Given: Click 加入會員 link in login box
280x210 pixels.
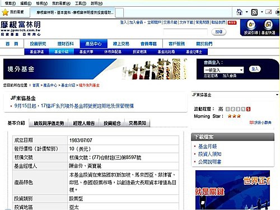Looking at the screenshot, I should (230, 76).
